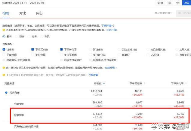Click the yellow info icon beside 人群推荐
This screenshot has width=191, height=131.
4,75
